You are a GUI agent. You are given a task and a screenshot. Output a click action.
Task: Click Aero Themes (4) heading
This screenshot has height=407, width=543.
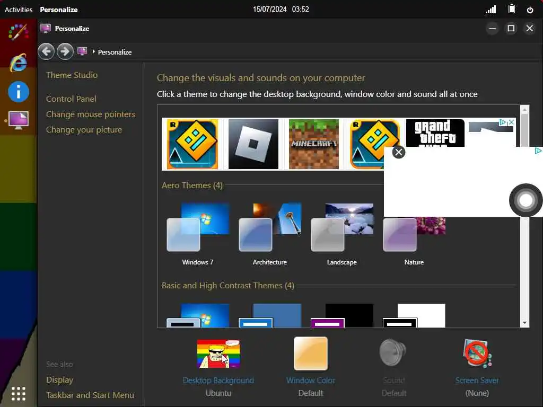[x=192, y=185]
